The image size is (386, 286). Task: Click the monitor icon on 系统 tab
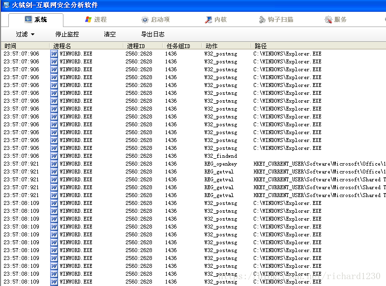click(29, 20)
